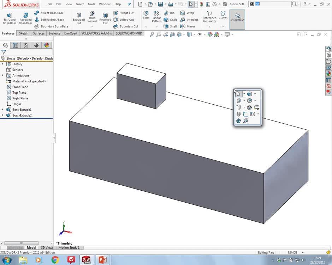332x265 pixels.
Task: Toggle the rebuild traffic light icon
Action: pos(201,4)
